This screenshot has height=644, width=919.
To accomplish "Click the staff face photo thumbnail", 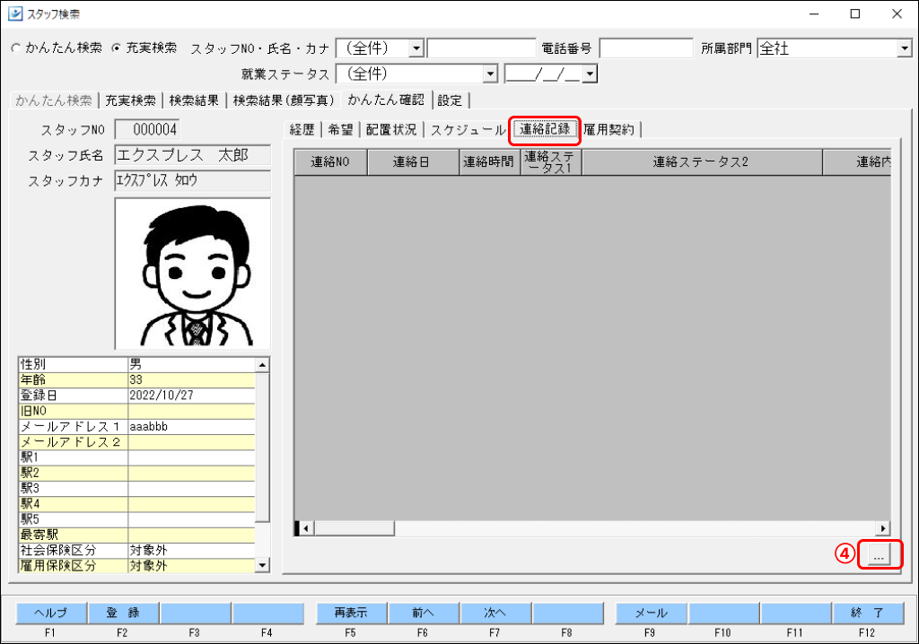I will point(193,274).
